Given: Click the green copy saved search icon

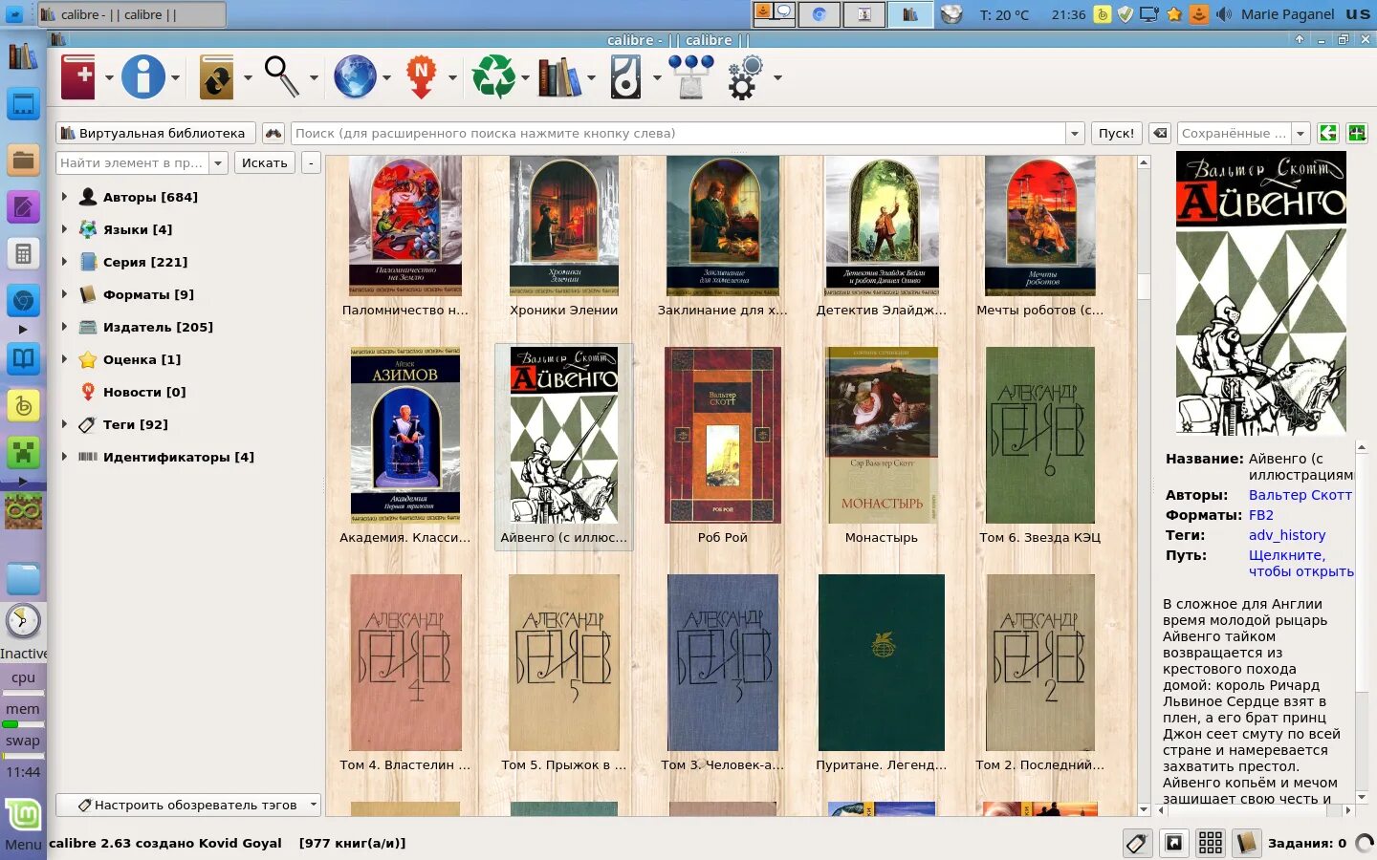Looking at the screenshot, I should pos(1328,133).
